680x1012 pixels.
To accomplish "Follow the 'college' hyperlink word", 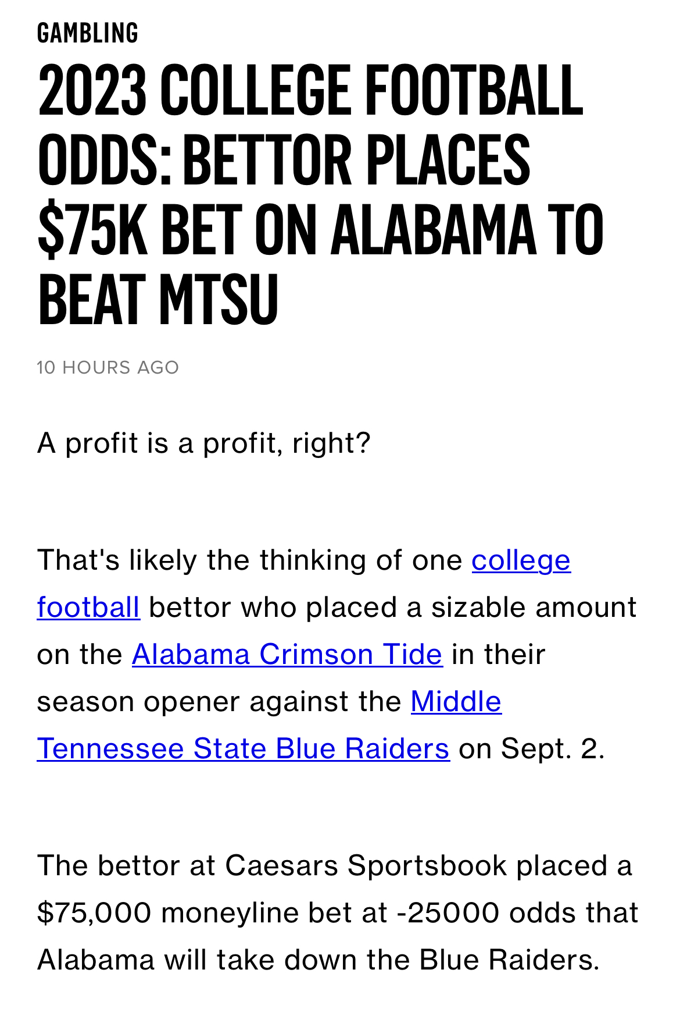I will [x=521, y=560].
